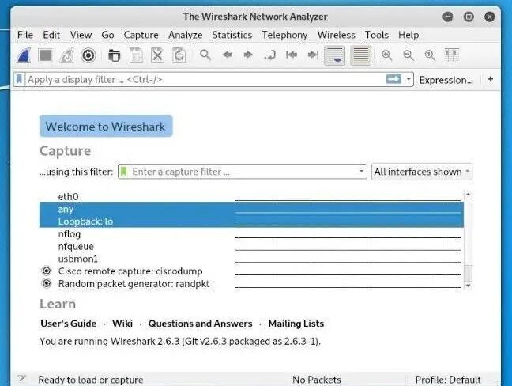The image size is (512, 386).
Task: Click Profile: Default in status bar
Action: coord(448,380)
